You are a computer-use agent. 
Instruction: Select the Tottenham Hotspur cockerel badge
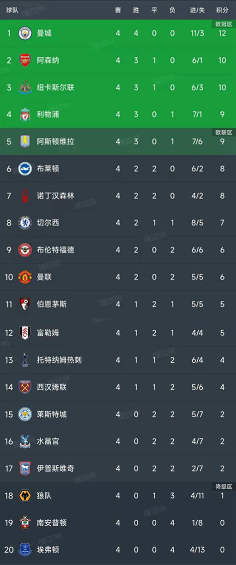(25, 359)
